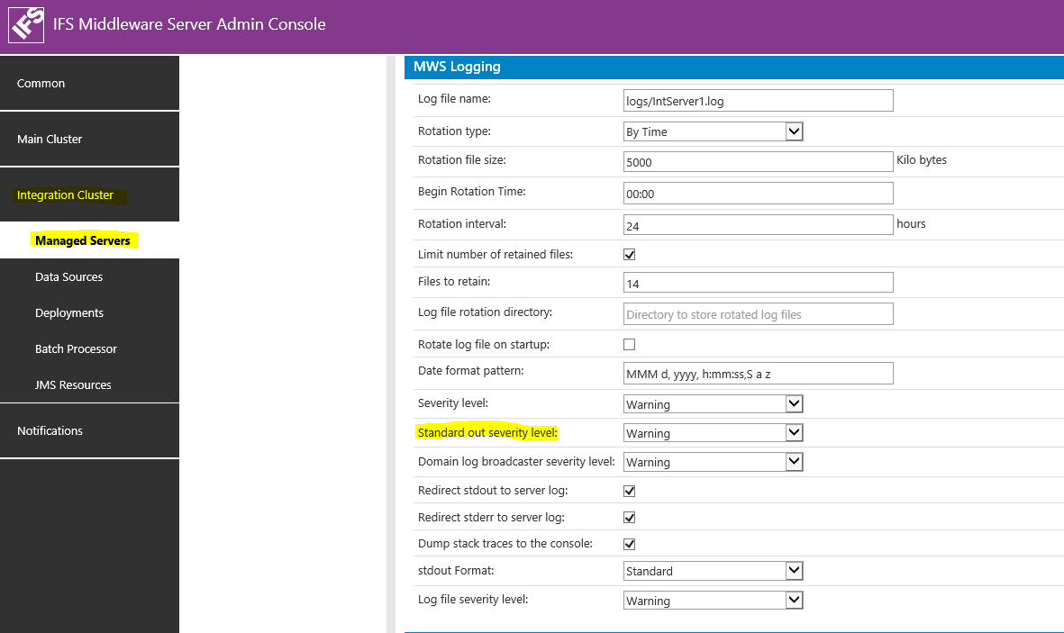This screenshot has height=633, width=1064.
Task: Open the Common menu section
Action: point(89,83)
